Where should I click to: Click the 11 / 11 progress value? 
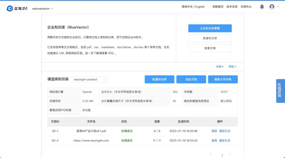point(157,141)
